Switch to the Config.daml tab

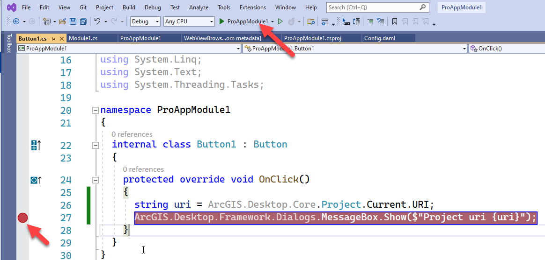pos(380,38)
